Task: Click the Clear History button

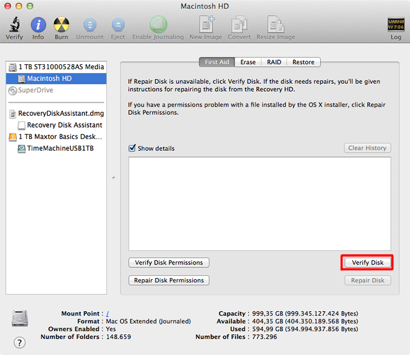Action: click(x=367, y=148)
